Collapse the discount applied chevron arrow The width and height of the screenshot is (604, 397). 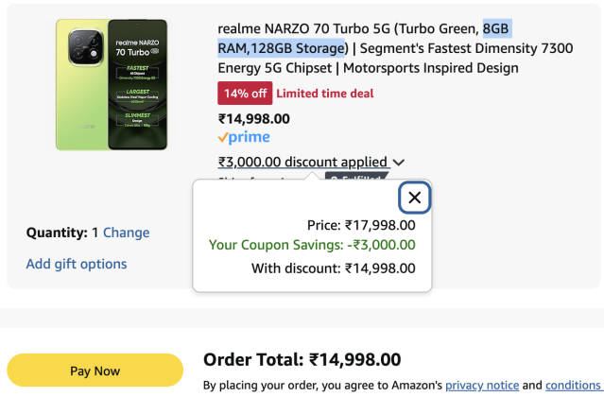[399, 163]
